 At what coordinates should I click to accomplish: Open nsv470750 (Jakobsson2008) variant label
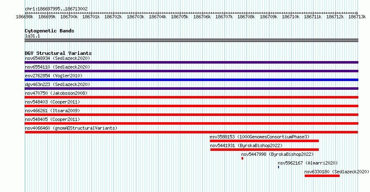tap(56, 93)
